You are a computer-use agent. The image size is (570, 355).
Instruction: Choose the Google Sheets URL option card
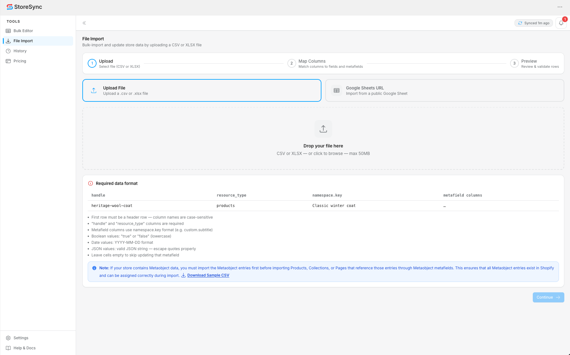point(445,90)
